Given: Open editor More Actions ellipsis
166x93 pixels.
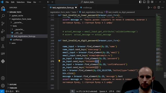Looking at the screenshot, I should pyautogui.click(x=163, y=7).
